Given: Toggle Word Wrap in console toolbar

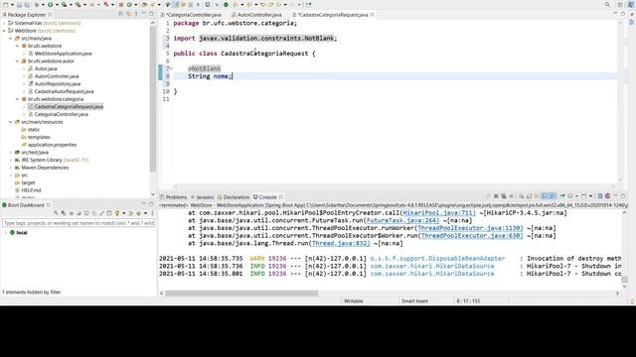Looking at the screenshot, I should tap(537, 196).
